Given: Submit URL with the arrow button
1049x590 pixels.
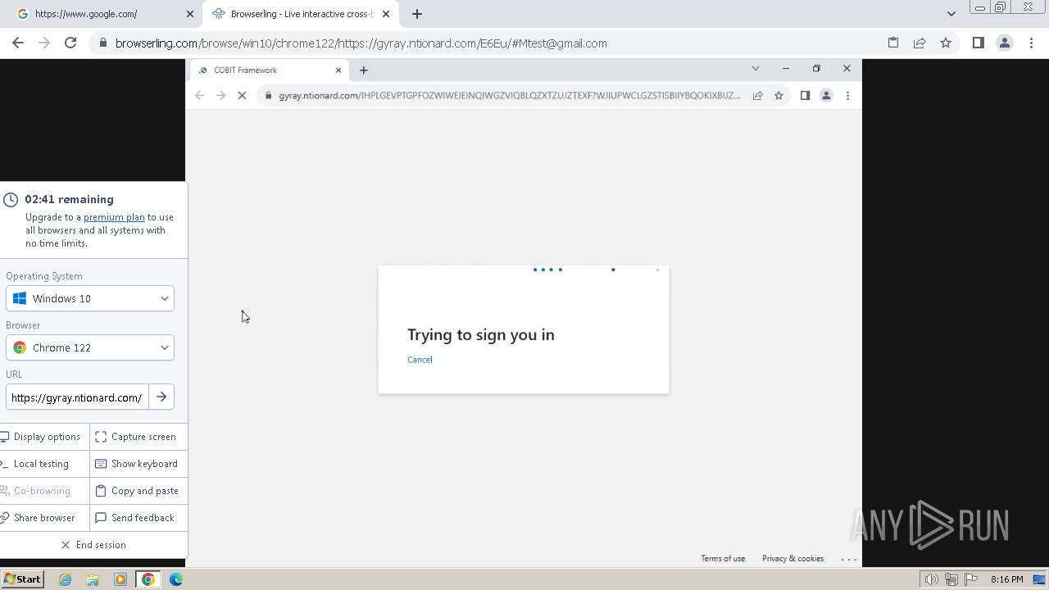Looking at the screenshot, I should point(161,397).
